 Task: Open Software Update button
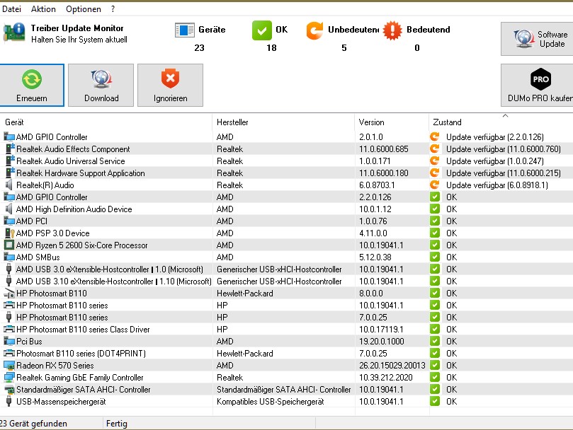pos(537,39)
